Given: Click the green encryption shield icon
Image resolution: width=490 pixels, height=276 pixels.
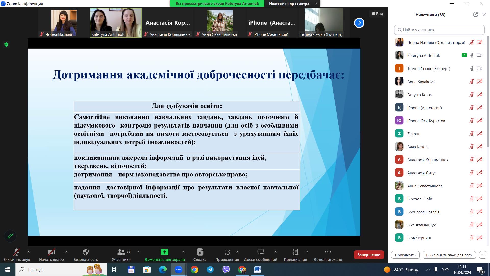Looking at the screenshot, I should click(x=6, y=44).
